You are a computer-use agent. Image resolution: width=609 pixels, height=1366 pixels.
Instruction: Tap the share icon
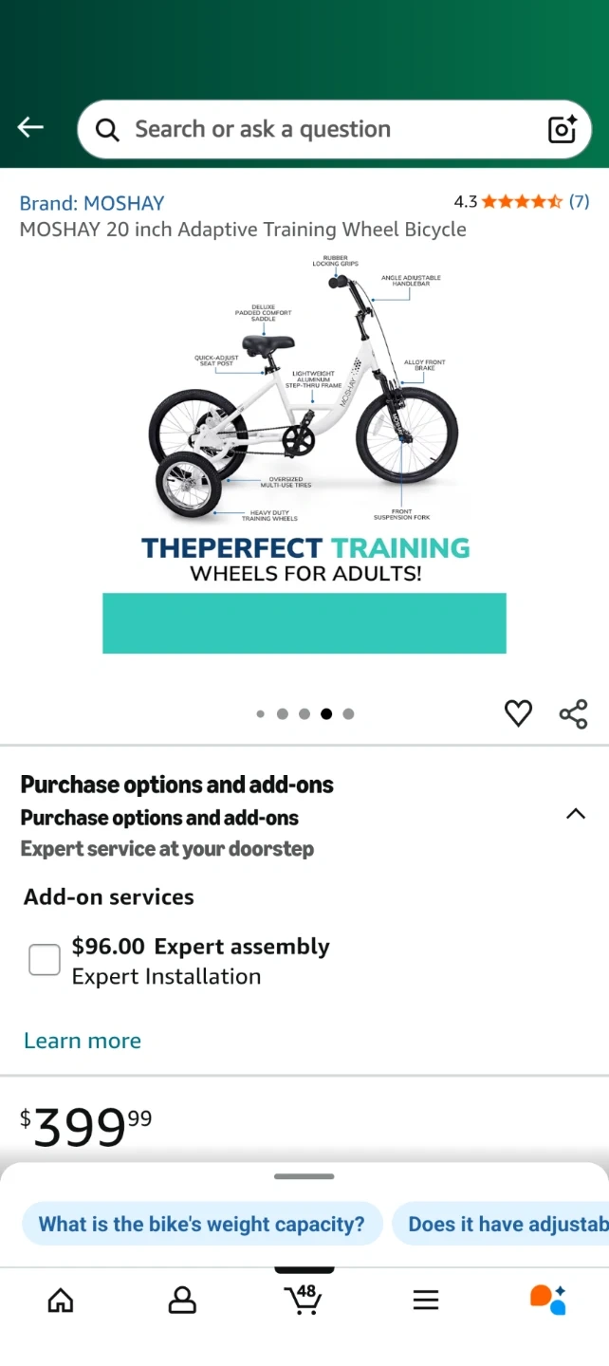click(573, 713)
